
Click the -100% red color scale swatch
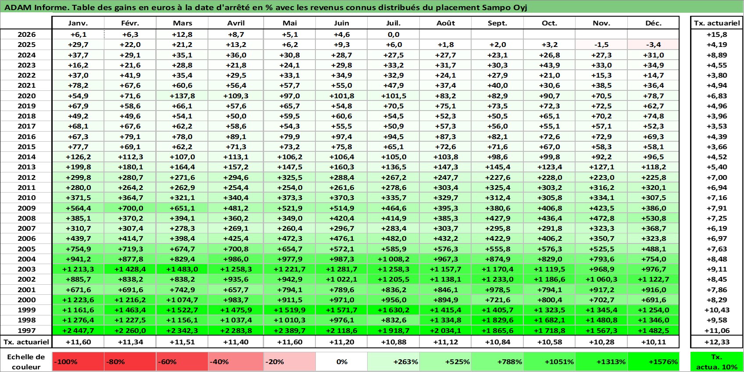pos(78,361)
